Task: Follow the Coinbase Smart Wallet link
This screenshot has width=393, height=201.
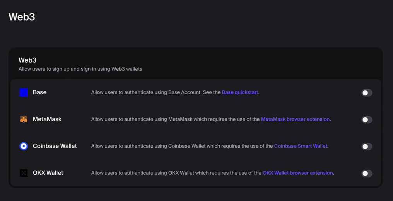Action: point(301,146)
